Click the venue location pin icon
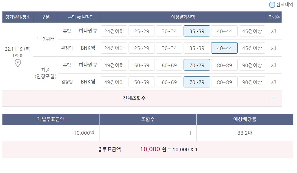Viewport: 297px width, 173px height. 18,63
